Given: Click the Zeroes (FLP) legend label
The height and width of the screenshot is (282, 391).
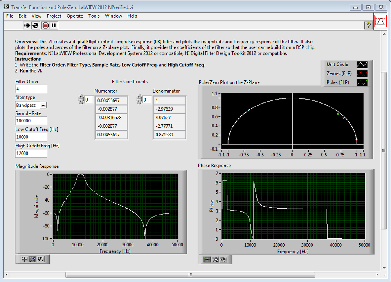Looking at the screenshot, I should 339,73.
